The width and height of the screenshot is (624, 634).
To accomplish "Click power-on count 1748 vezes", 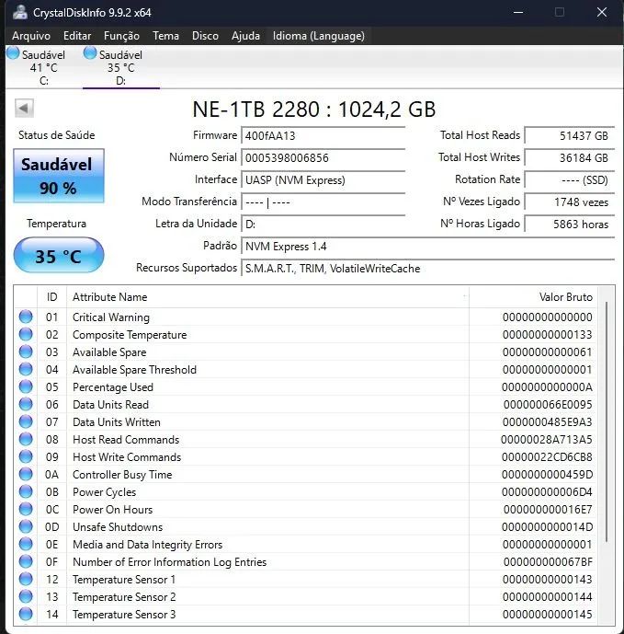I will [x=570, y=202].
